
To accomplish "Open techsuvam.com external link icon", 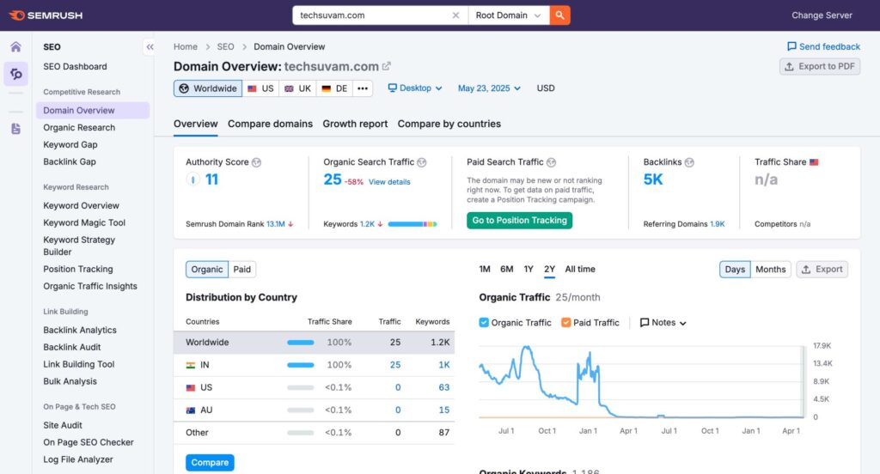I will point(386,66).
